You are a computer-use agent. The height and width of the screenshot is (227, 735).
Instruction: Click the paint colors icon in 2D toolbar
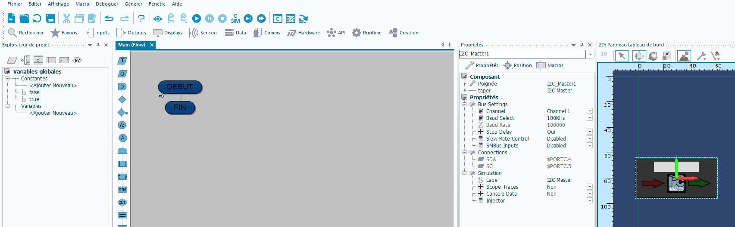tap(716, 56)
